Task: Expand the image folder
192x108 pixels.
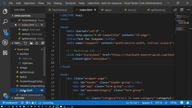Action: tap(17, 67)
